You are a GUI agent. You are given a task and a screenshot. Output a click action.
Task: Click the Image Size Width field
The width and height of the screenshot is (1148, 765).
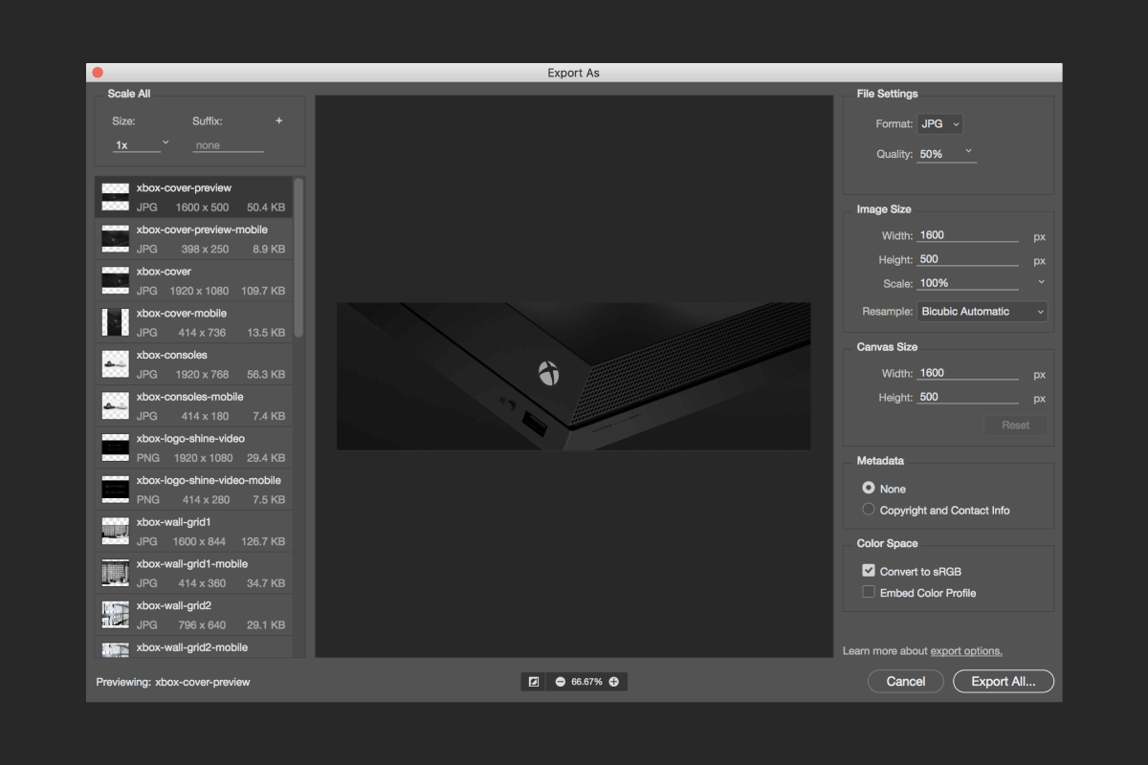click(967, 235)
